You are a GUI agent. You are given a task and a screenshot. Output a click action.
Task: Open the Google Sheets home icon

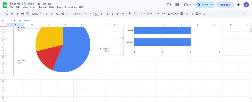coord(5,5)
